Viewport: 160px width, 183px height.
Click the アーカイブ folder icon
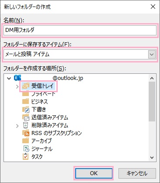26,141
